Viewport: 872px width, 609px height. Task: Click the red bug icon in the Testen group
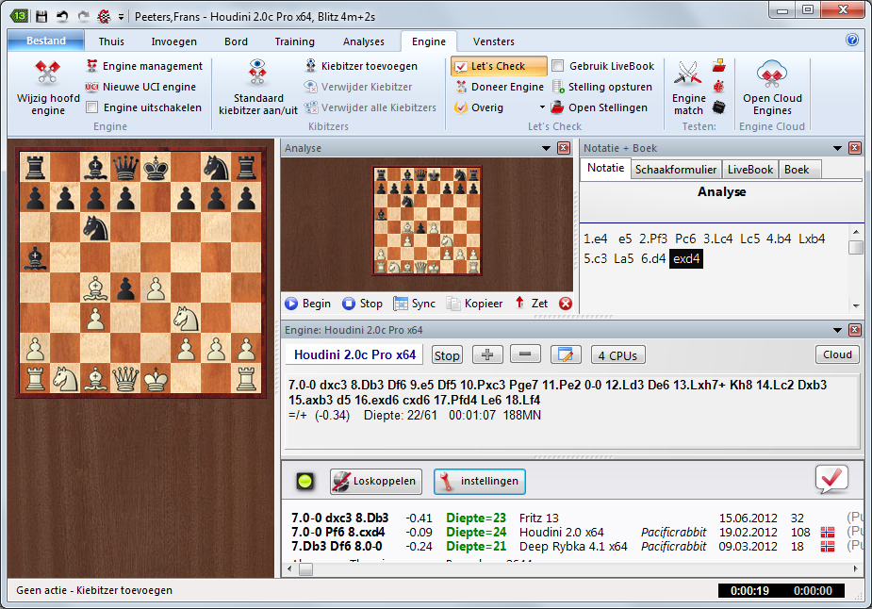pyautogui.click(x=718, y=86)
